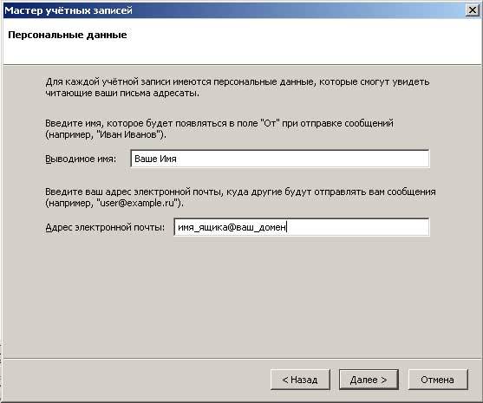The image size is (483, 403).
Task: Click the example address "user@example.ru"
Action: coord(137,203)
